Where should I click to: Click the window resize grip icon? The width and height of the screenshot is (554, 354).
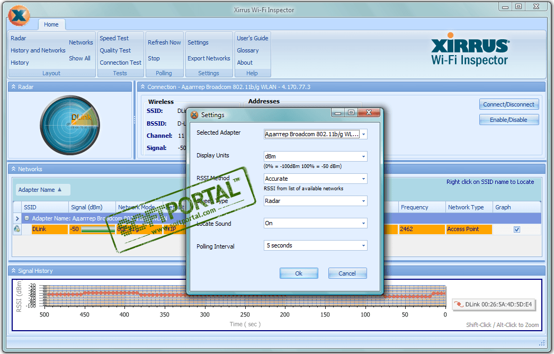(542, 343)
